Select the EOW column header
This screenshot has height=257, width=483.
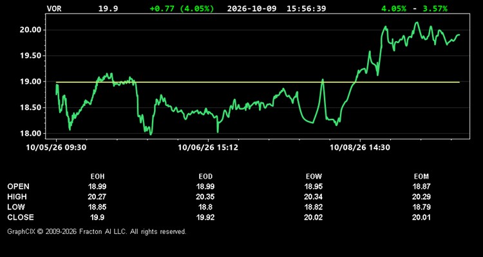[314, 177]
